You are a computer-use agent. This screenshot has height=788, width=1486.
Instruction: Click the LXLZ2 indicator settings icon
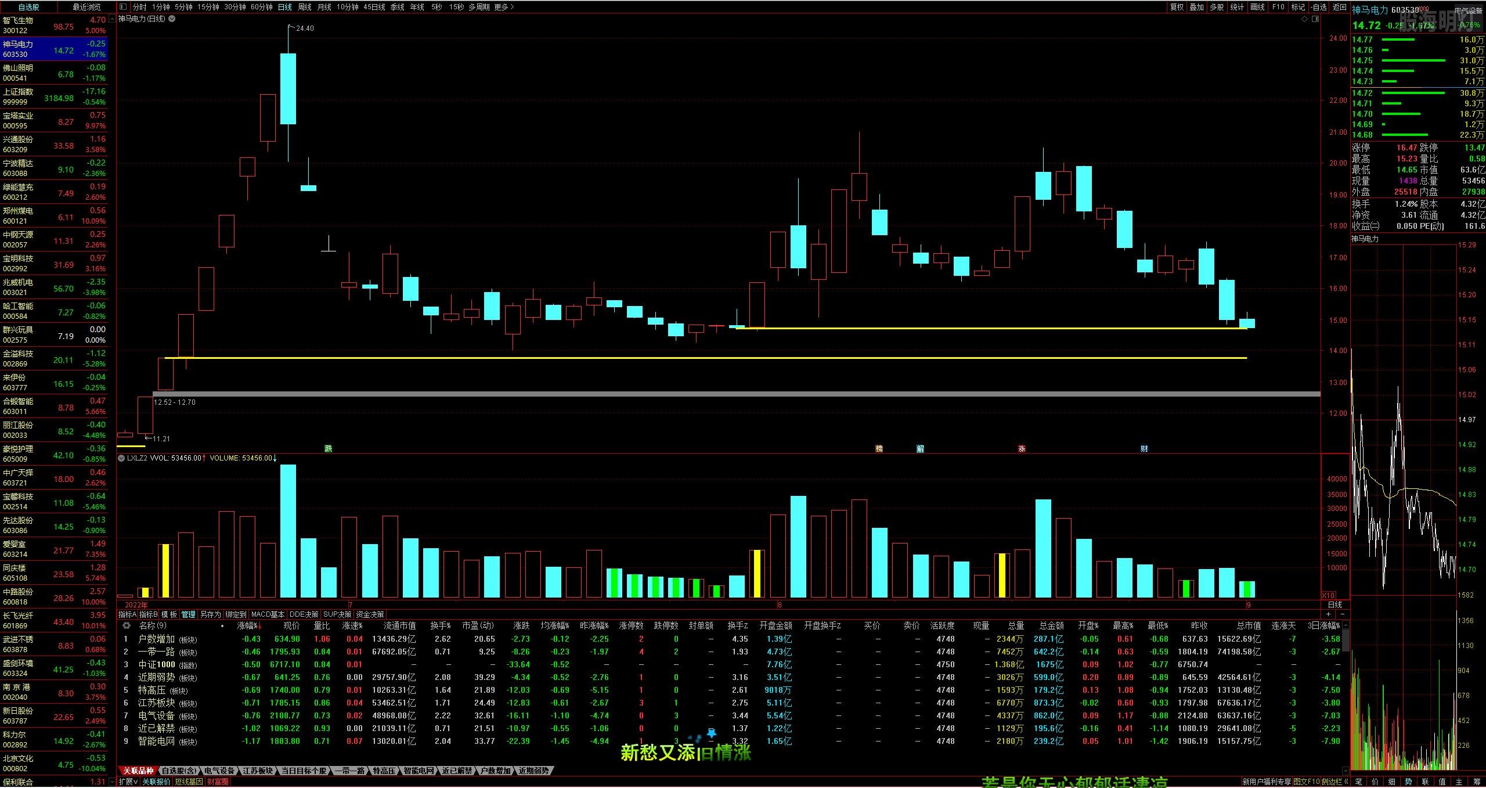click(x=121, y=458)
